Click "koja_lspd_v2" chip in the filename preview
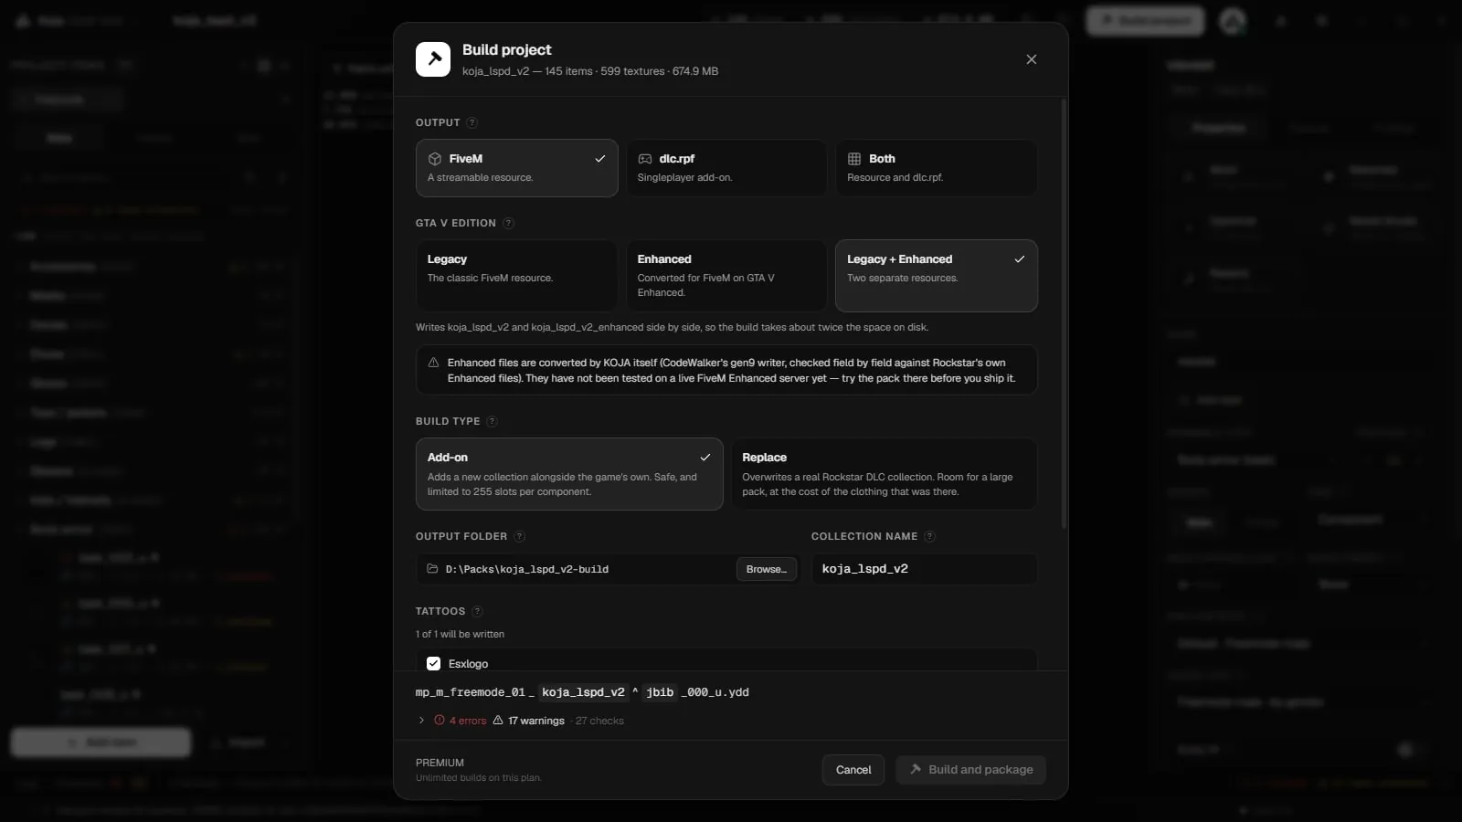Image resolution: width=1462 pixels, height=822 pixels. (583, 692)
